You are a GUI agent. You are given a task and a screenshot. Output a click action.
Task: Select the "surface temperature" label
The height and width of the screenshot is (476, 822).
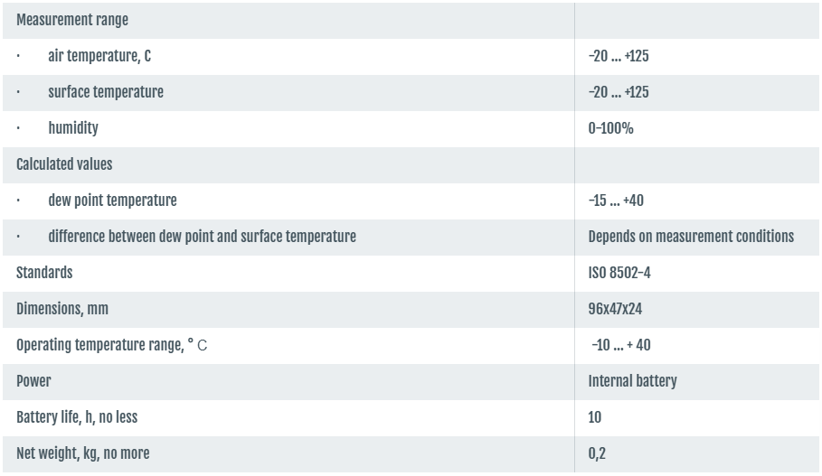point(106,92)
